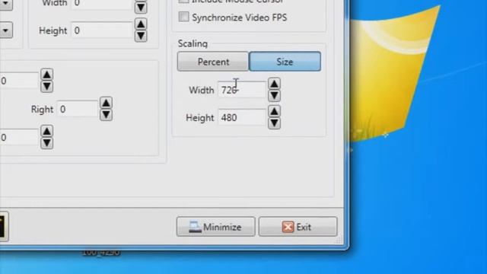
Task: Open the dropdown left of Height
Action: tap(5, 30)
